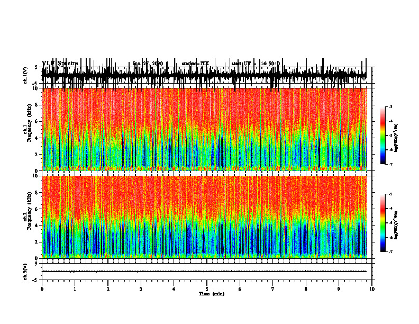419x324 pixels.
Task: Click the 'ch.1(V)' waveform axis label
Action: (25, 75)
